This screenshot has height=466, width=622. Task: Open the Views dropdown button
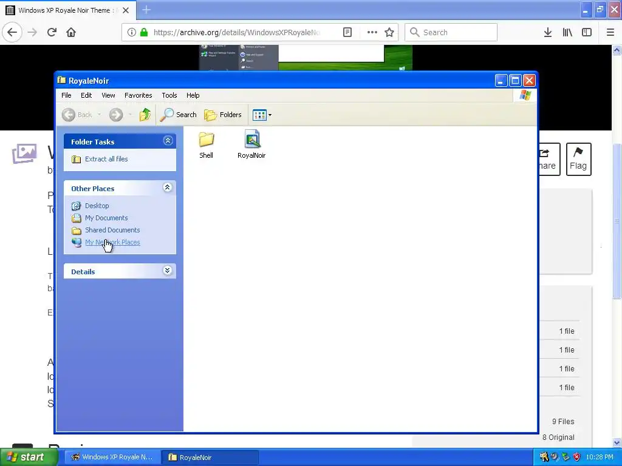point(262,115)
